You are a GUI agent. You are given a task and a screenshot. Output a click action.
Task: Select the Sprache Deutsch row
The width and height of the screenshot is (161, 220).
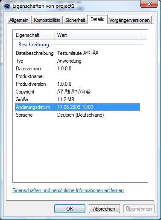[x=77, y=115]
